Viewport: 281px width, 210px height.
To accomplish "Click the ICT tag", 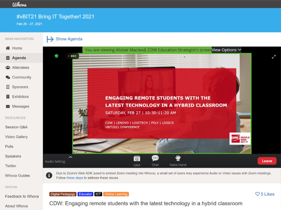I will pos(98,194).
